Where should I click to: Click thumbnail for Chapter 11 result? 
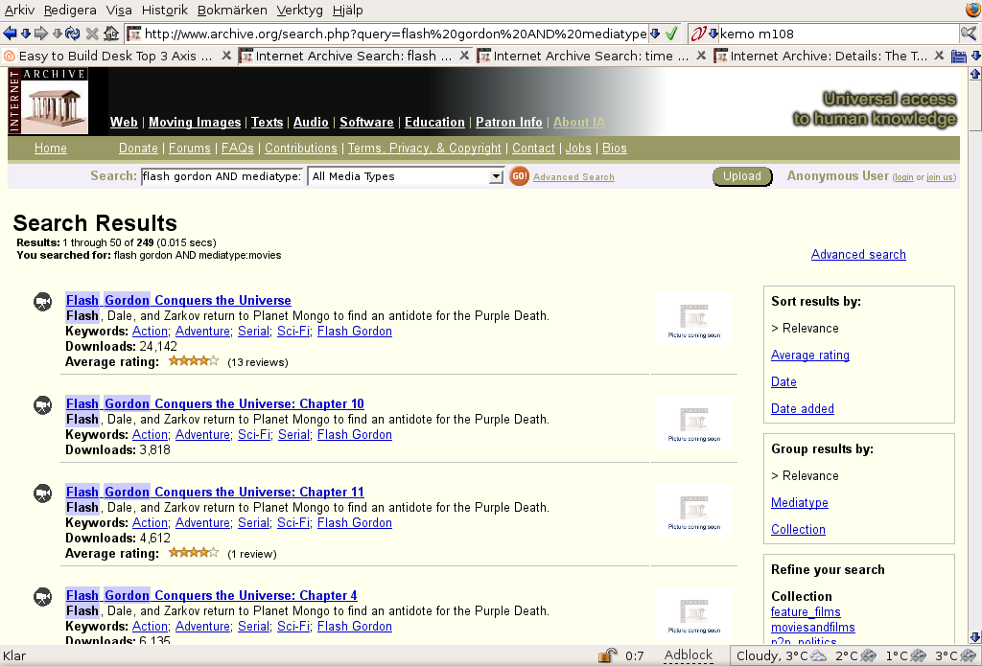694,511
